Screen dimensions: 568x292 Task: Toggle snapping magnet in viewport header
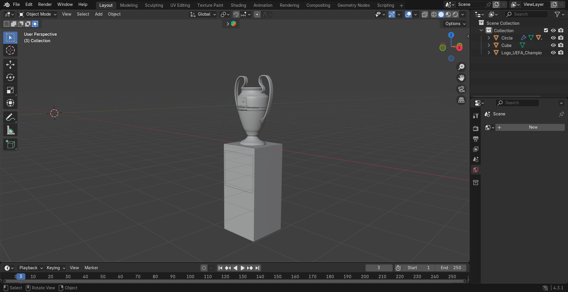pos(236,14)
